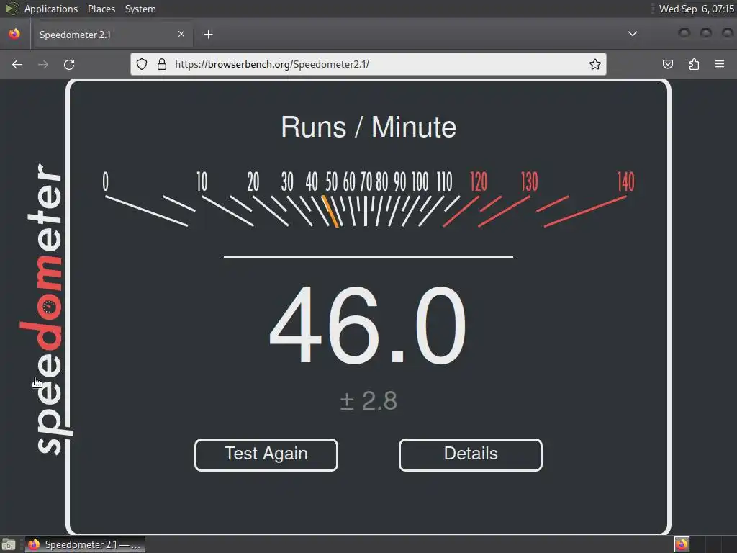
Task: Click the Applications menu logo icon
Action: [12, 9]
